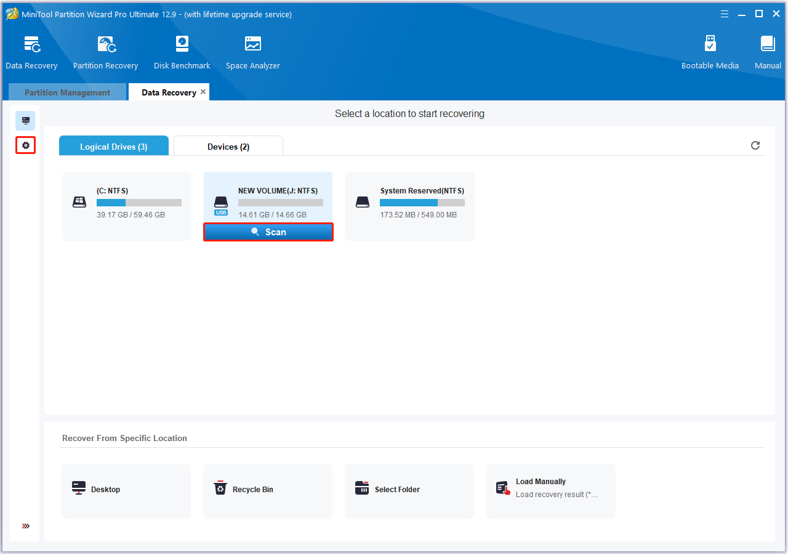Close the Data Recovery tab
The width and height of the screenshot is (788, 555).
[203, 92]
